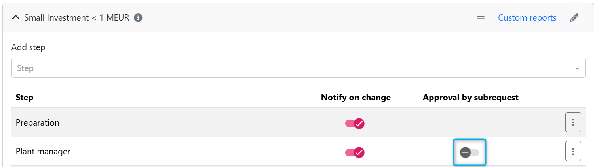Click the Step placeholder text in the dropdown
Image resolution: width=597 pixels, height=167 pixels.
[25, 68]
